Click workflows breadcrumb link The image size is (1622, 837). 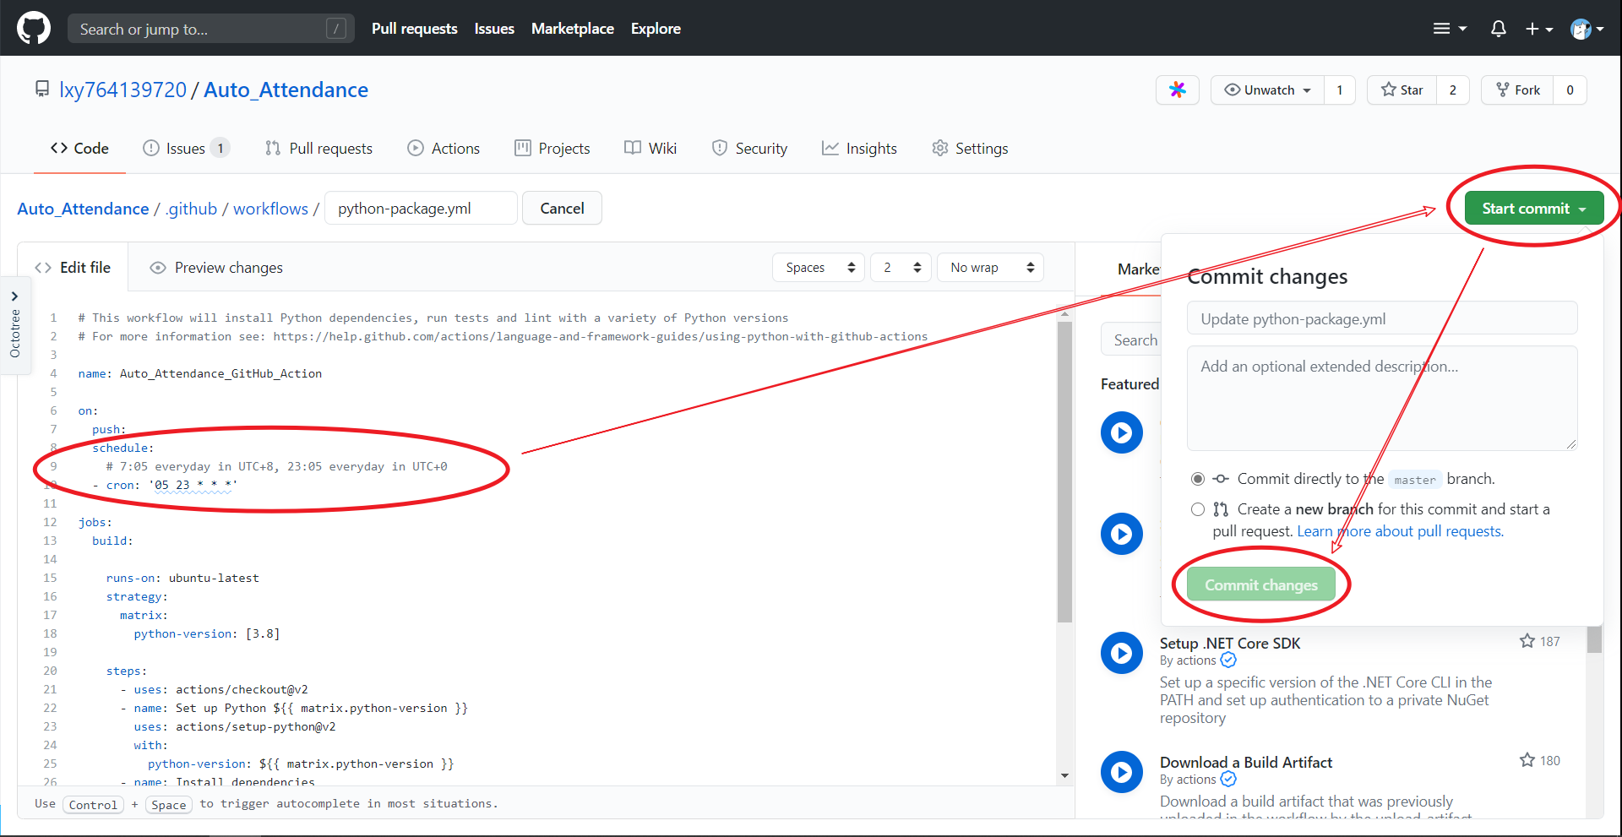[270, 209]
